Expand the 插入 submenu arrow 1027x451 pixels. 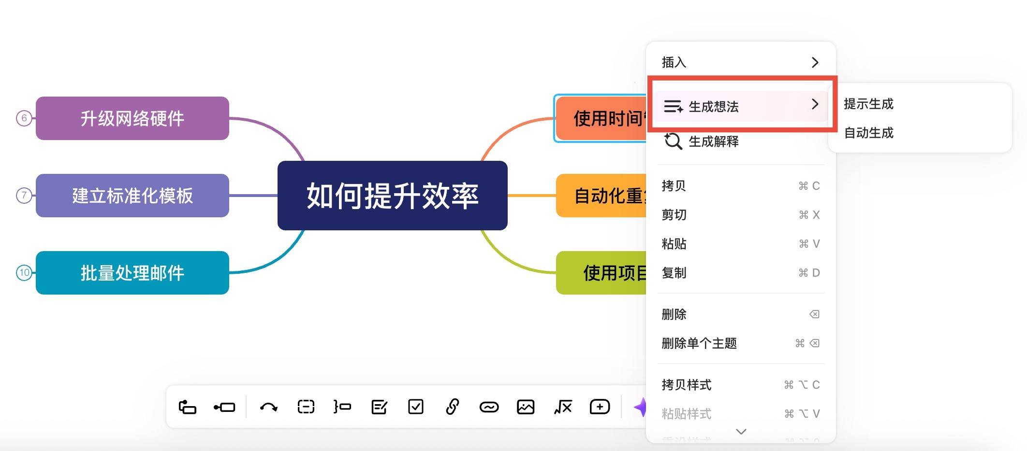pyautogui.click(x=816, y=62)
